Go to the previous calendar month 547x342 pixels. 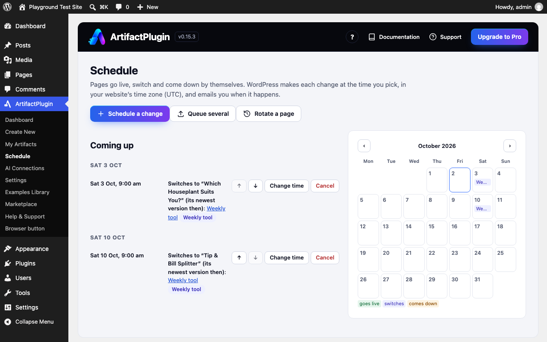[364, 146]
